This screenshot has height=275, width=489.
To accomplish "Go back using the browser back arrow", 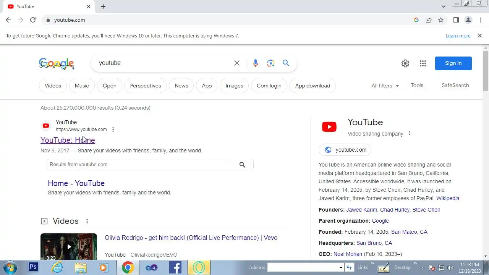I will [8, 20].
